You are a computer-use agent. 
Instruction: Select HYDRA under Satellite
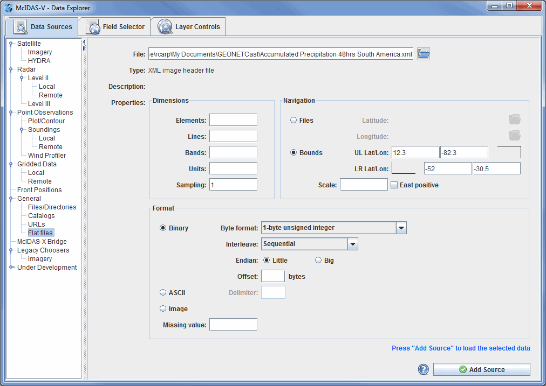click(39, 60)
